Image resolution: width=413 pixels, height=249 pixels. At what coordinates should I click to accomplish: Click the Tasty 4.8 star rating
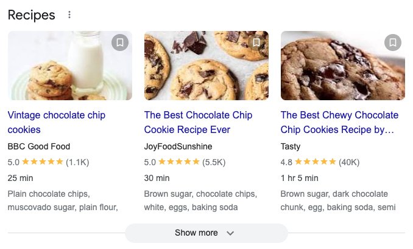316,162
